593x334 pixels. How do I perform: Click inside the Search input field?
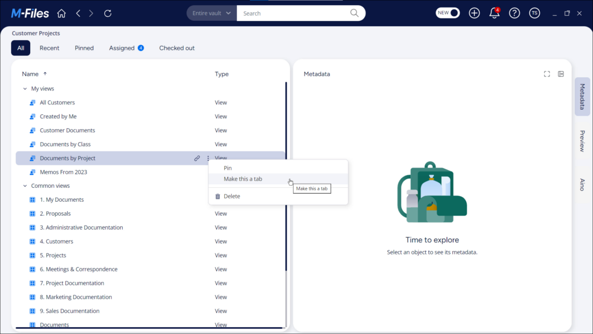[284, 13]
